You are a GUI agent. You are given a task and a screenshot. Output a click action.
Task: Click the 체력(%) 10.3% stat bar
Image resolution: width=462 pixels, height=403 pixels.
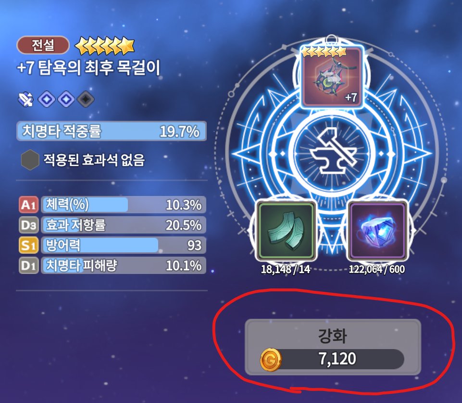pyautogui.click(x=124, y=205)
